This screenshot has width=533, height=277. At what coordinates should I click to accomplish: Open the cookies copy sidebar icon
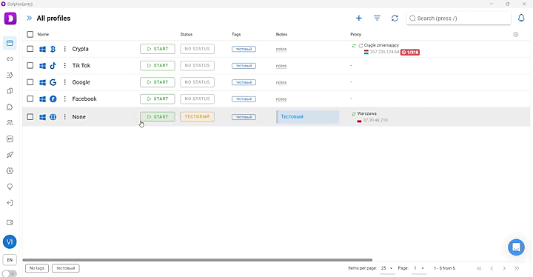10,91
